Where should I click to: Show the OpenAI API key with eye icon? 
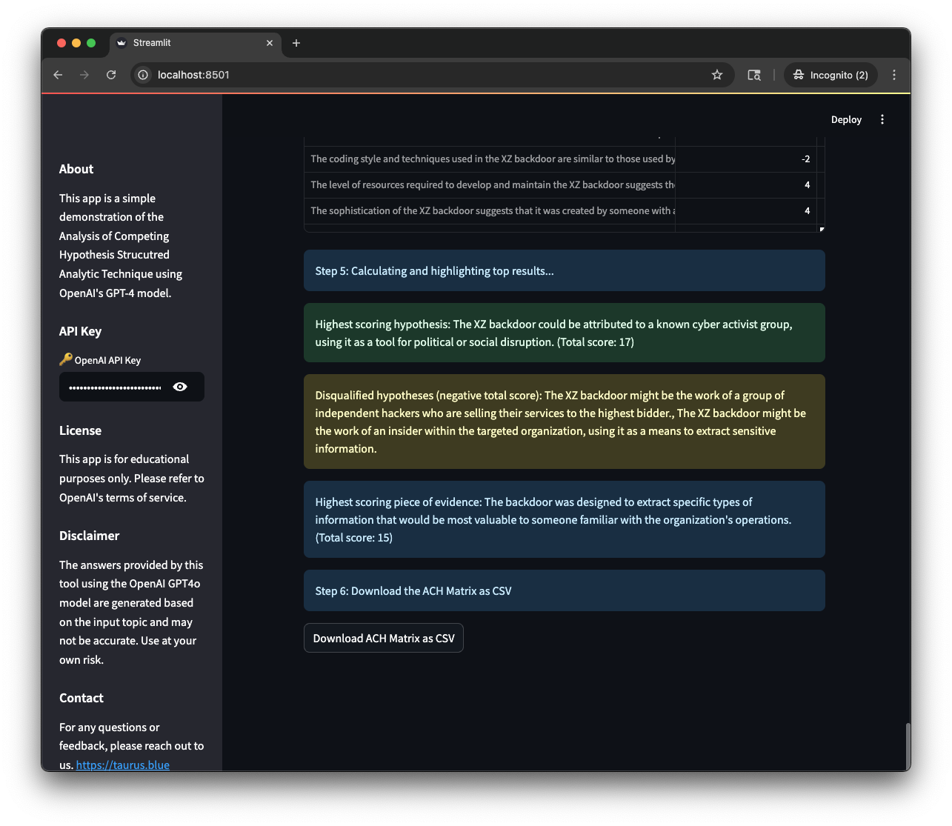(x=180, y=387)
